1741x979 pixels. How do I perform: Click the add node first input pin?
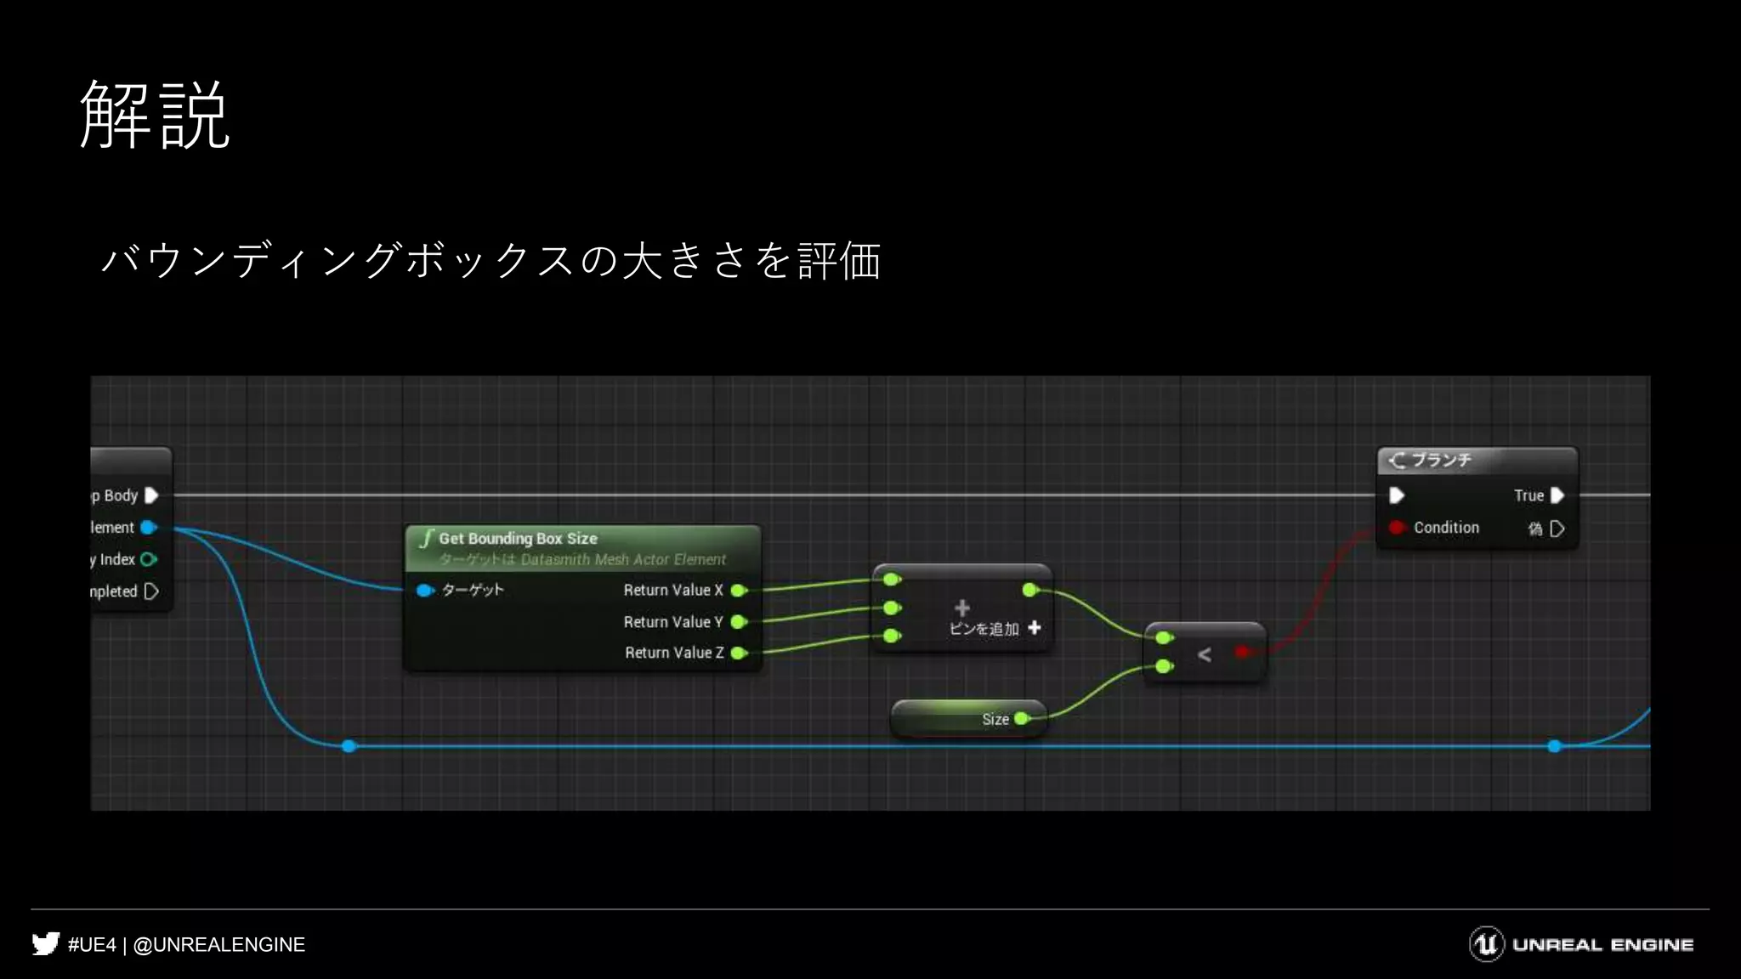[x=892, y=580]
